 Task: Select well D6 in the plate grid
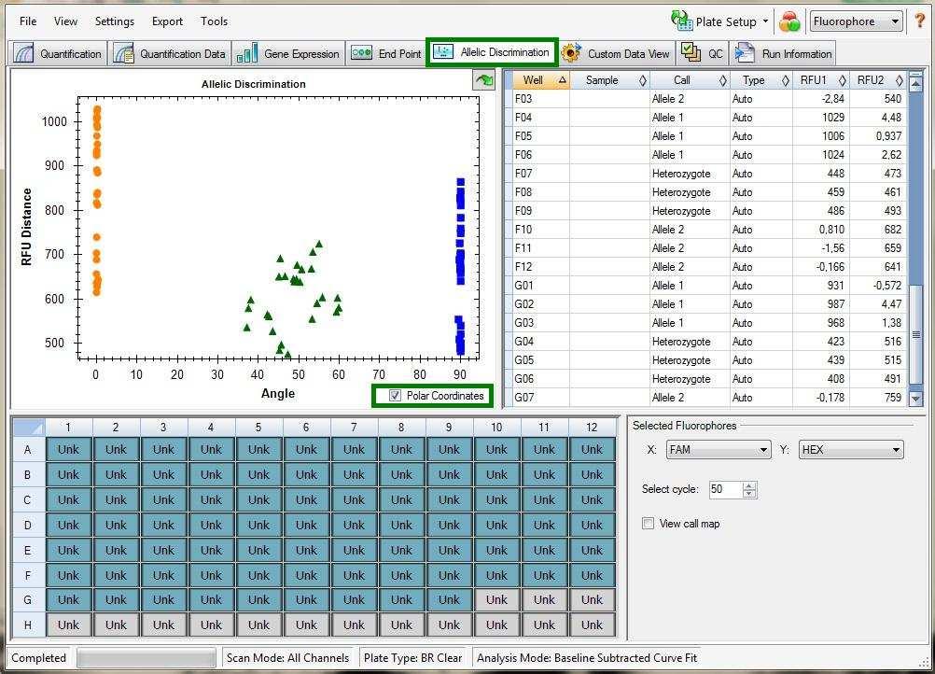tap(306, 525)
